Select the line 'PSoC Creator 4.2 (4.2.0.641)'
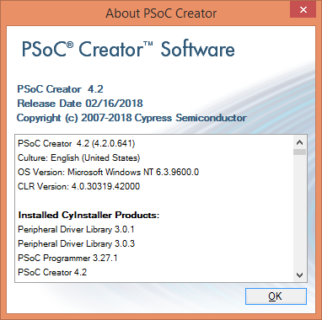Image resolution: width=322 pixels, height=320 pixels. pyautogui.click(x=76, y=143)
